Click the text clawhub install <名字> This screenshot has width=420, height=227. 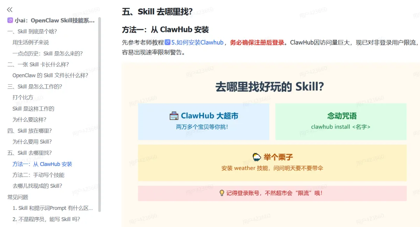coord(341,127)
